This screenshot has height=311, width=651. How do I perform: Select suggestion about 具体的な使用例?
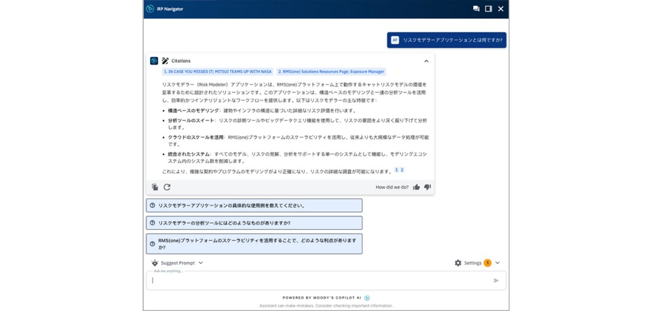[254, 205]
